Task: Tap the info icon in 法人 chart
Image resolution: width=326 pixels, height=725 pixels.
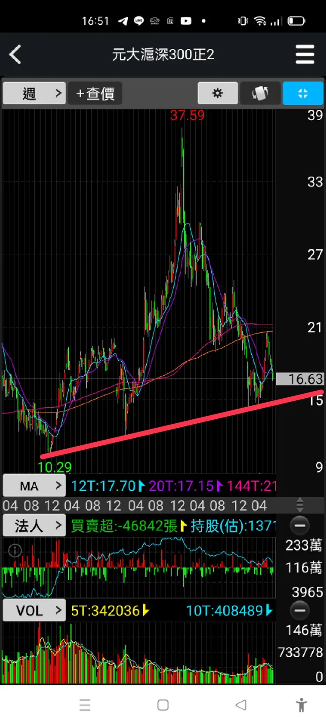Action: 15,551
